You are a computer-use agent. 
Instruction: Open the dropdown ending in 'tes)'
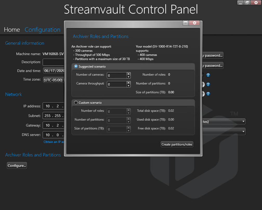click(224, 121)
